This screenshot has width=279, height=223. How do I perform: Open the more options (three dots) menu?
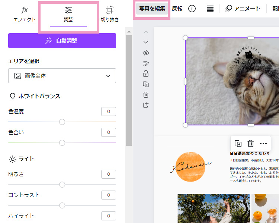coord(263,144)
